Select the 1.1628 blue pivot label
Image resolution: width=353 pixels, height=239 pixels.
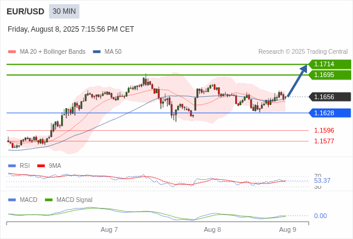point(330,113)
